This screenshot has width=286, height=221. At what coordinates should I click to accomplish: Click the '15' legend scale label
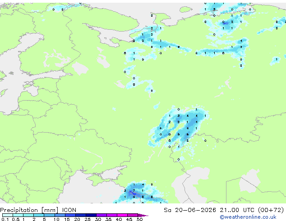click(67, 219)
